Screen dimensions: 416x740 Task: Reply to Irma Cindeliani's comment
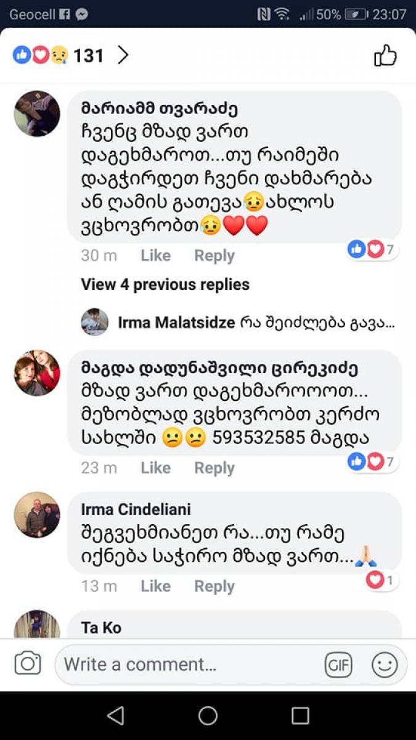[214, 586]
